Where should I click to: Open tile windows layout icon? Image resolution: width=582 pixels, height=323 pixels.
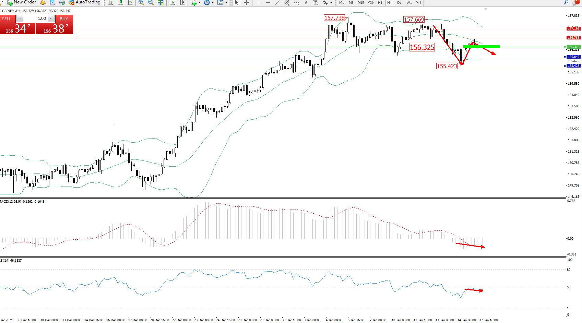[160, 2]
